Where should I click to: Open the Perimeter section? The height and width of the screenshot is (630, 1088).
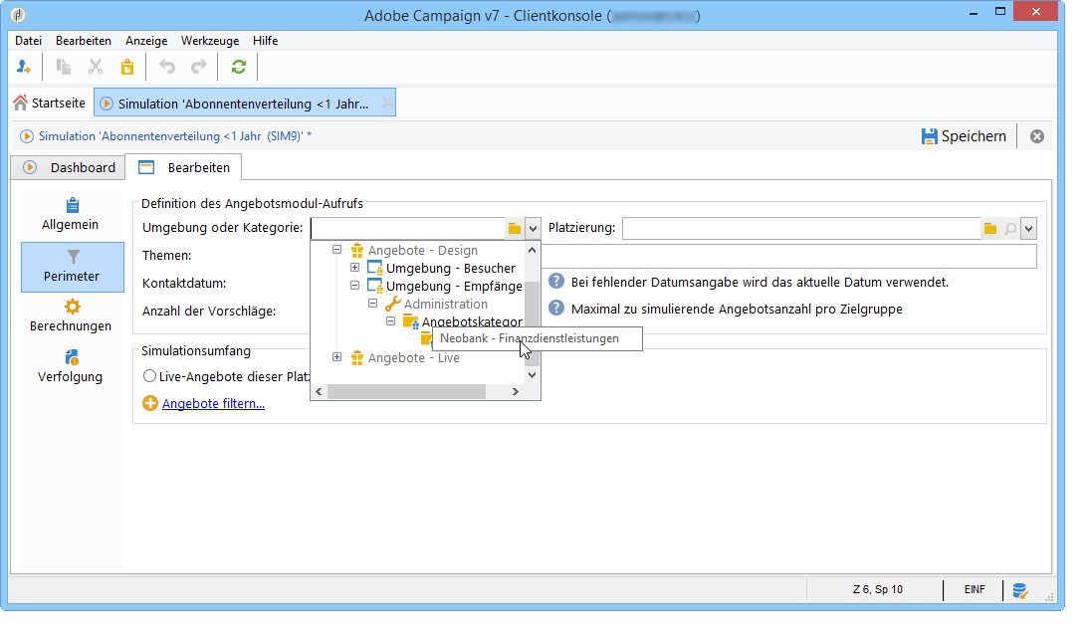tap(72, 267)
